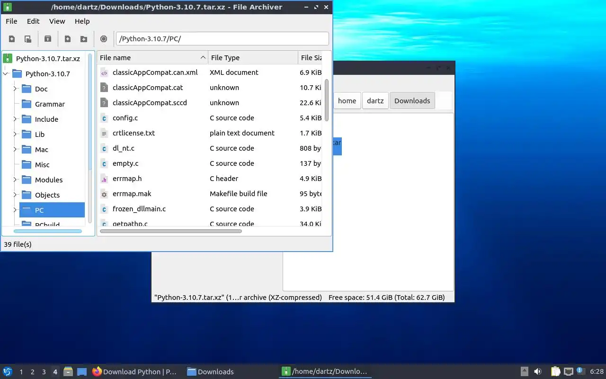Image resolution: width=606 pixels, height=379 pixels.
Task: Click the file list vertical scrollbar
Action: coord(327,100)
